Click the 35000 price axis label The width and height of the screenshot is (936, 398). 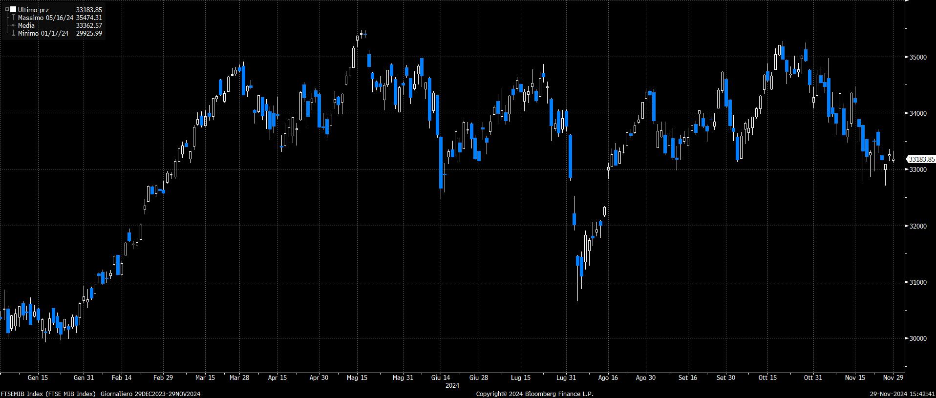tap(917, 57)
